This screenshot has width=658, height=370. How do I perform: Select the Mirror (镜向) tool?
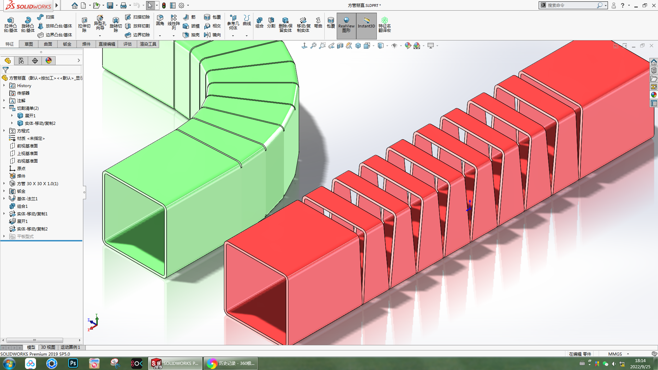212,35
